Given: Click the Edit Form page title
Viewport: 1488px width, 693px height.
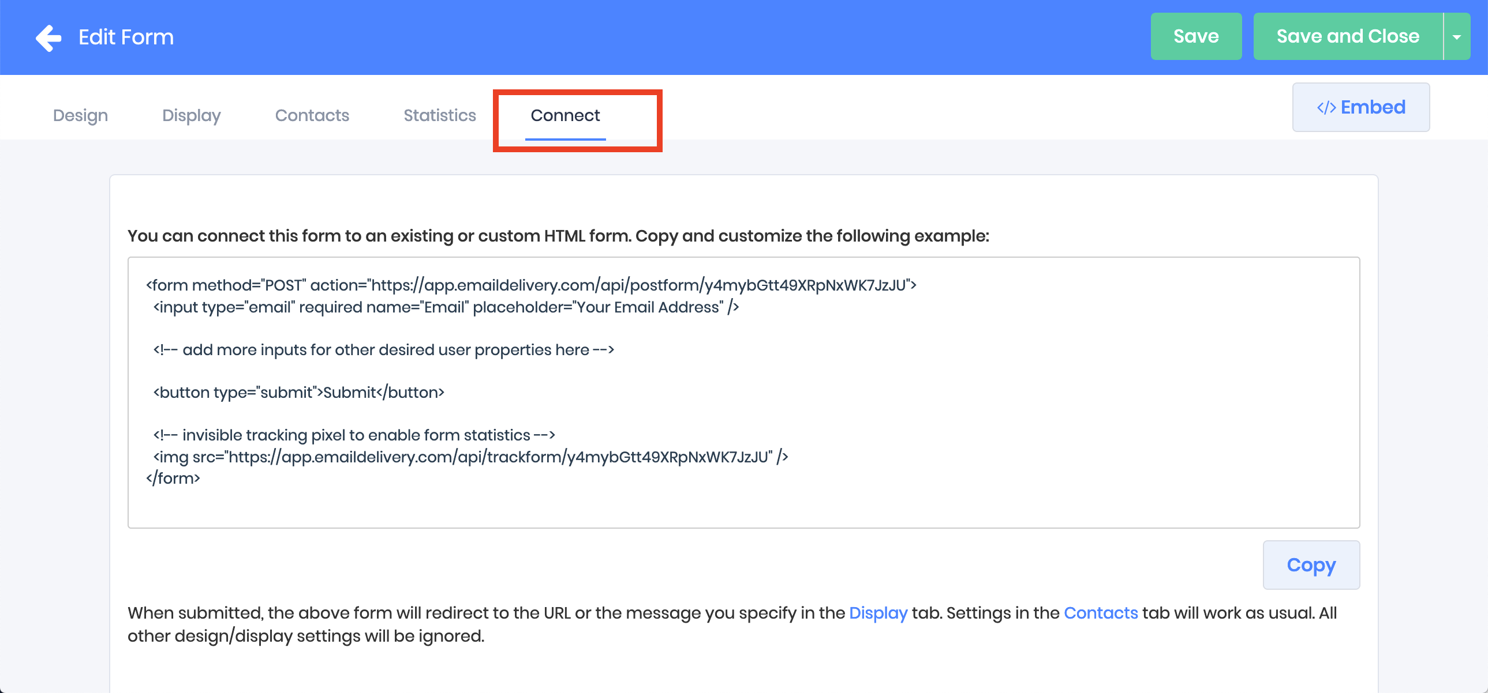Looking at the screenshot, I should 126,37.
